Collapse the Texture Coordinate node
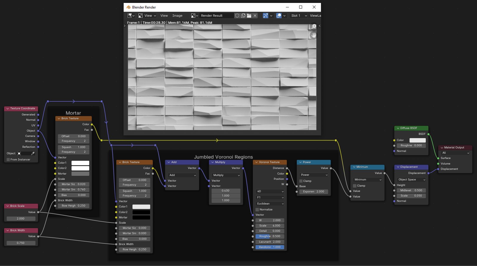Image resolution: width=477 pixels, height=266 pixels. pyautogui.click(x=7, y=108)
